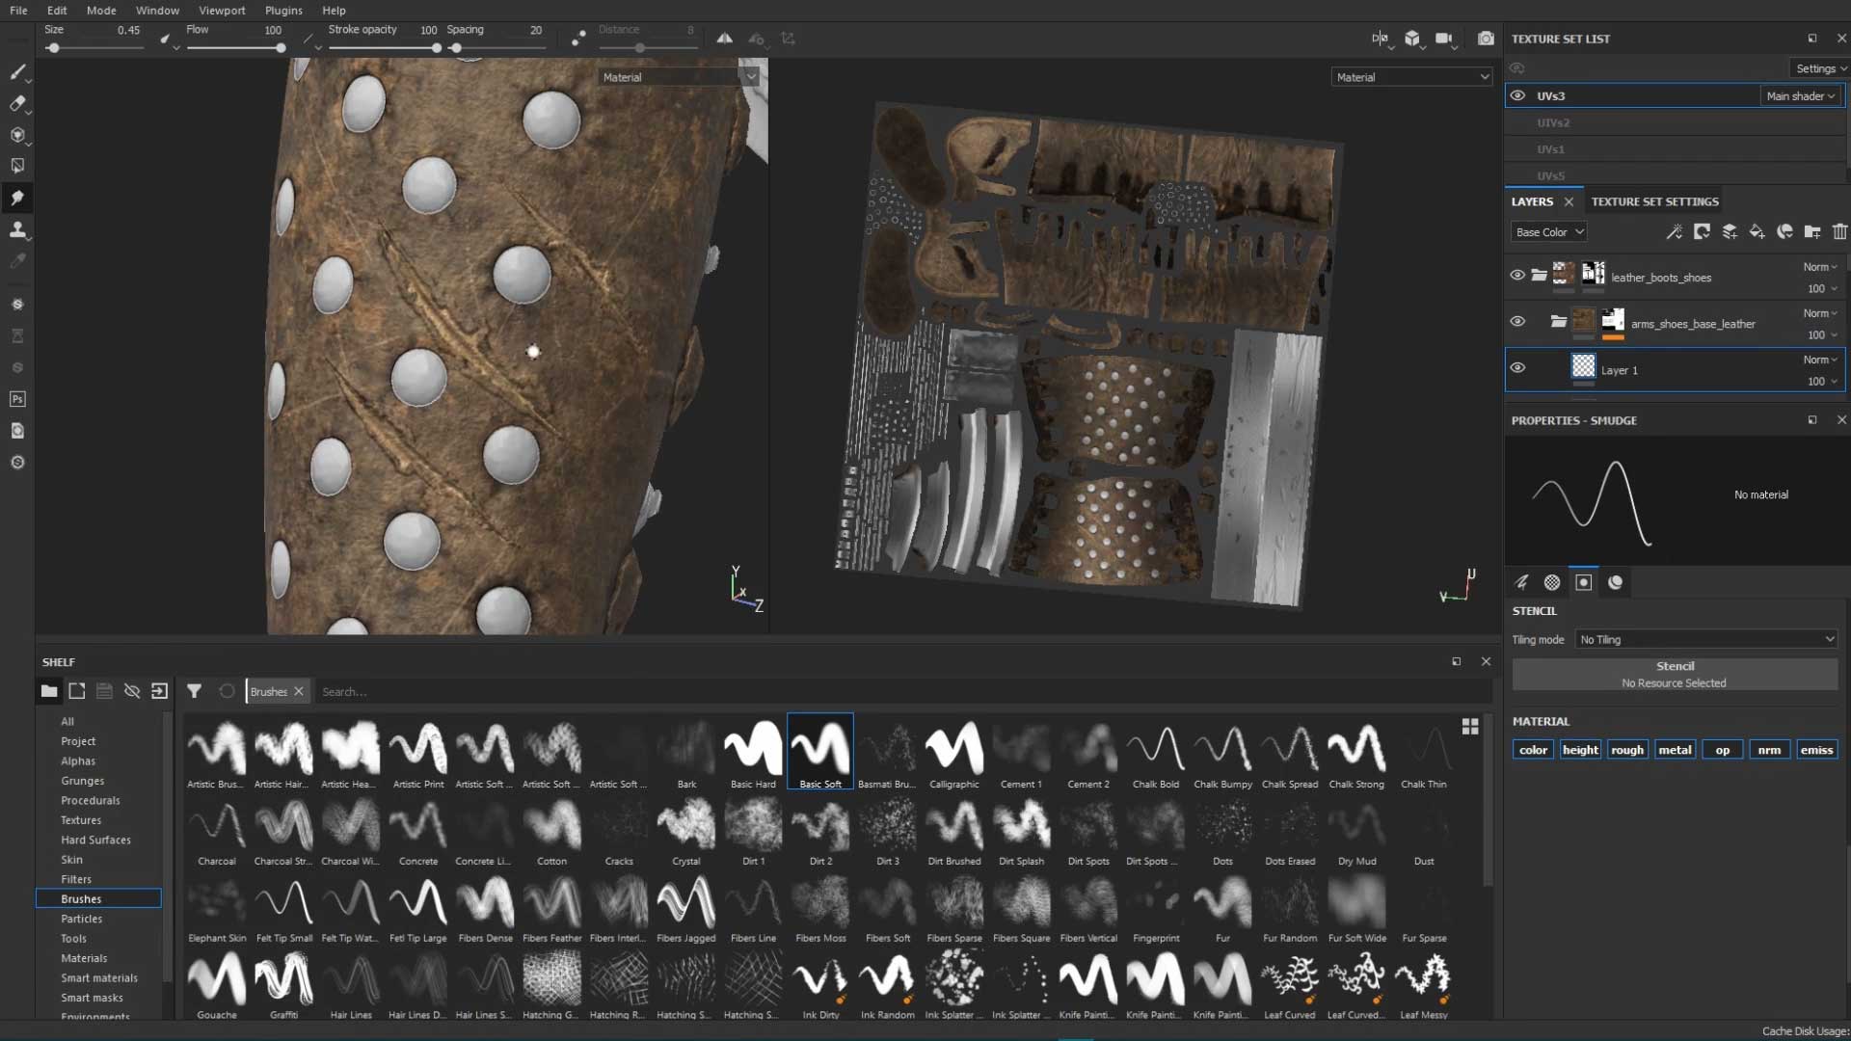Select the Clone stamp tool

17,229
